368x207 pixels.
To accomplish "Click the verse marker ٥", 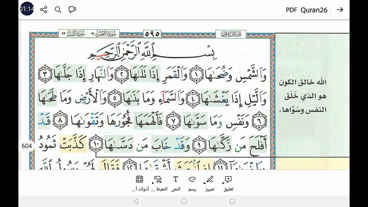I will pyautogui.click(x=114, y=98).
